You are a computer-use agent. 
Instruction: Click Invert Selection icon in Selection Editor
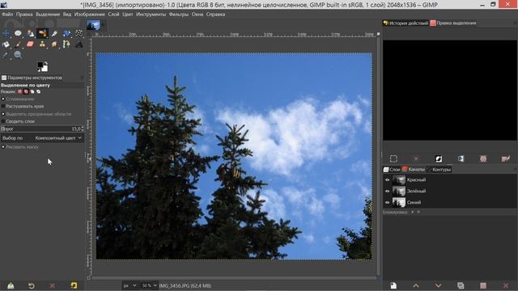[439, 158]
